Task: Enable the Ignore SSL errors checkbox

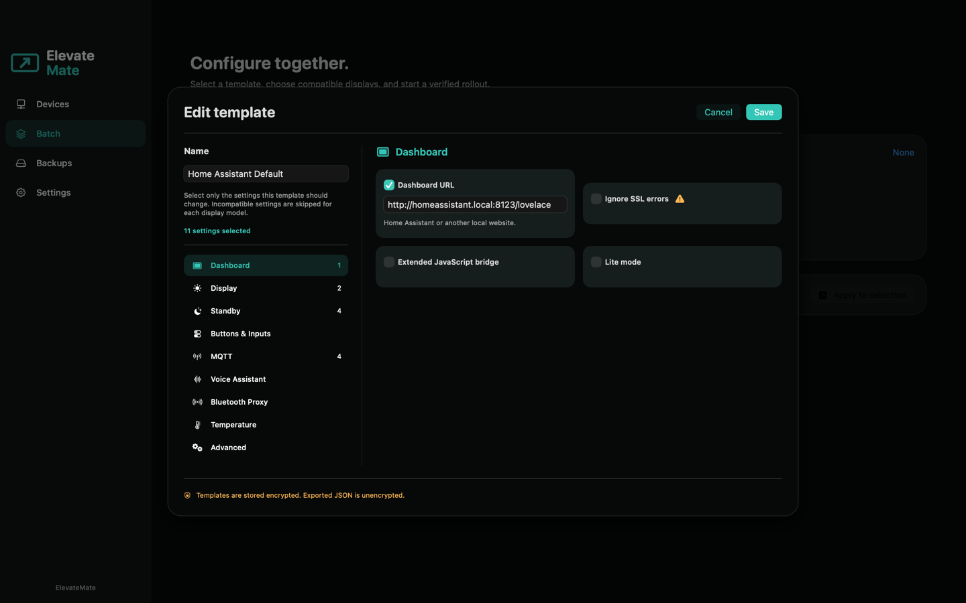Action: [596, 198]
